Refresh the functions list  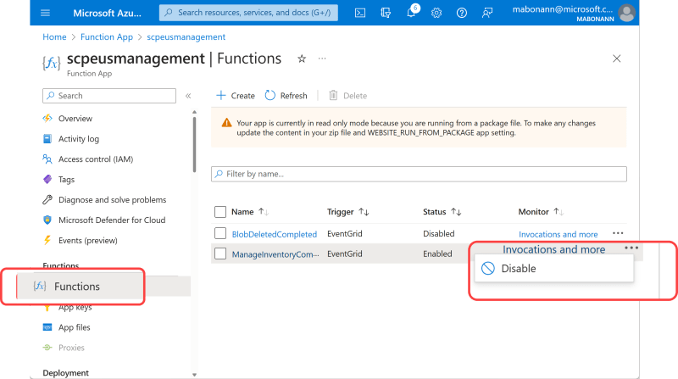tap(286, 96)
